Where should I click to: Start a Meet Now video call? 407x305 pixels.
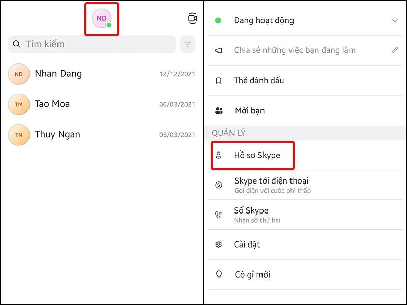click(193, 18)
